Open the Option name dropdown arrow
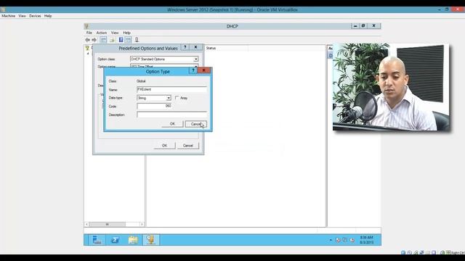465x261 pixels. (195, 67)
